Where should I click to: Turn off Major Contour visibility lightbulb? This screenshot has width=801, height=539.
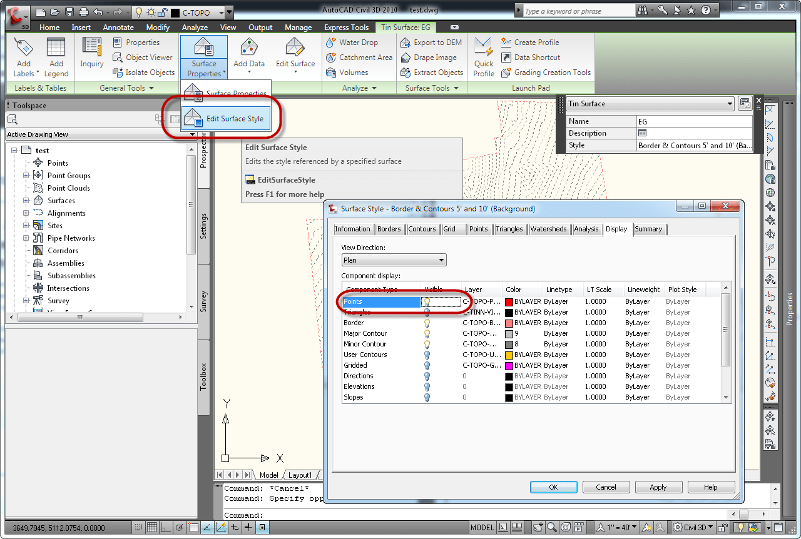(x=427, y=333)
